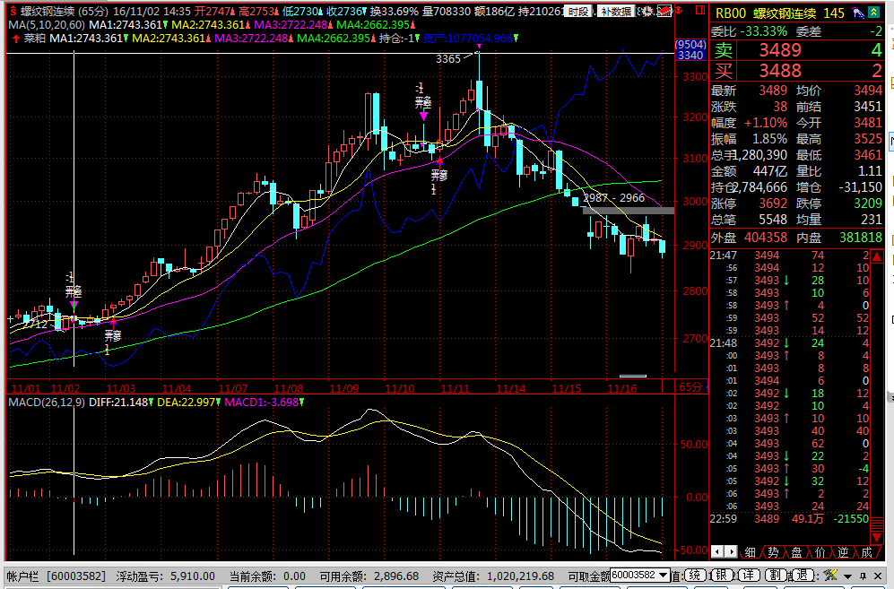Toggle the red split-panel layout icon

point(700,10)
